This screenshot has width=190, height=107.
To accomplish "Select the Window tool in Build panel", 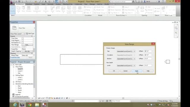I will pyautogui.click(x=29, y=9).
